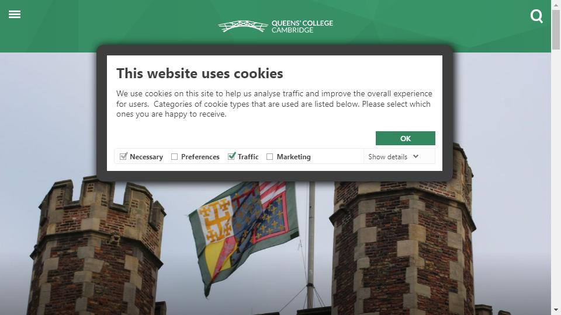Click the search magnifier icon
Image resolution: width=561 pixels, height=315 pixels.
[x=536, y=16]
